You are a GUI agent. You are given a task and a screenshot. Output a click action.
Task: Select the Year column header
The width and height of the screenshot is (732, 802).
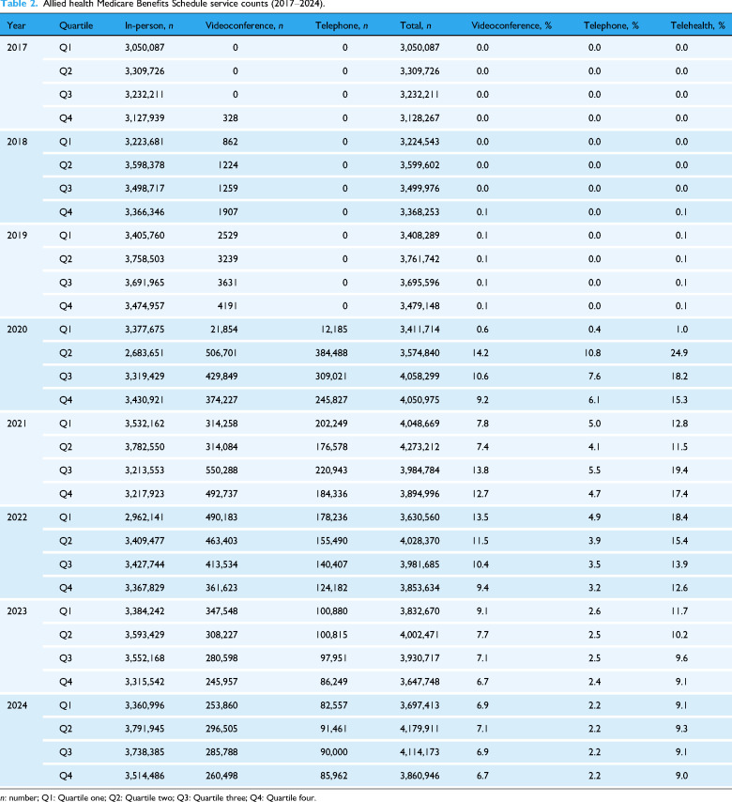pos(16,25)
